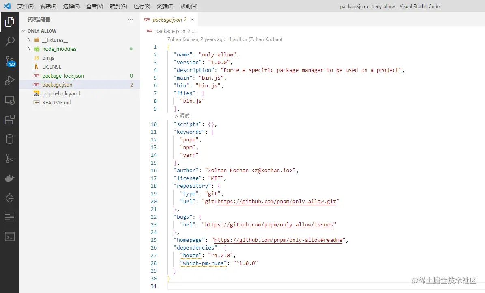Click the description string on line 4
485x293 pixels.
(x=311, y=70)
